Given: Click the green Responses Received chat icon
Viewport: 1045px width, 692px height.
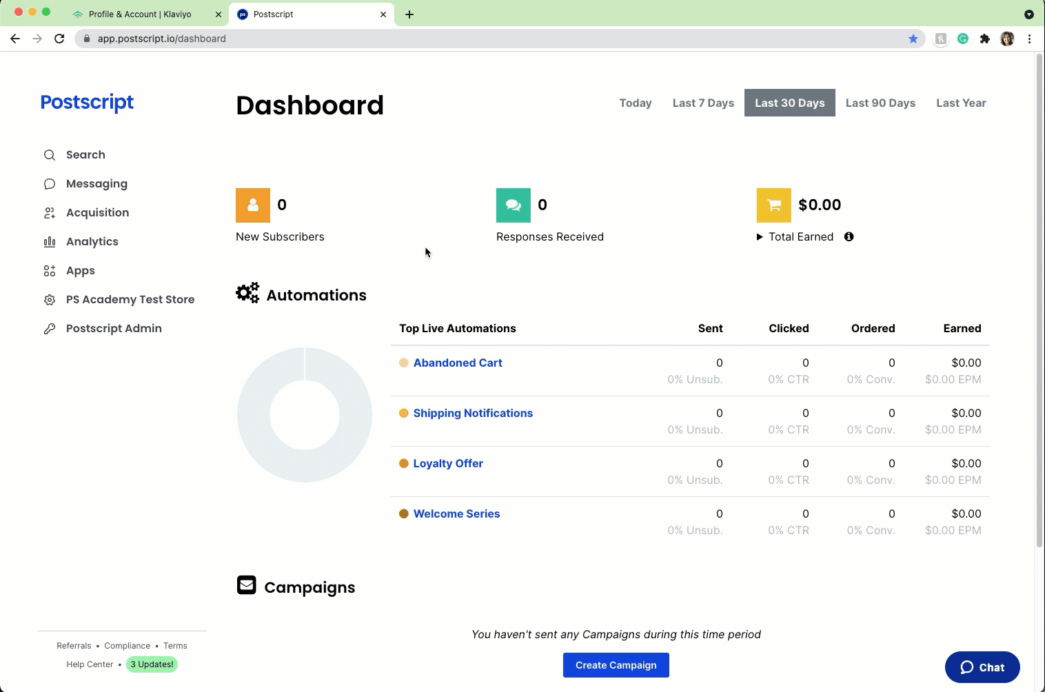Looking at the screenshot, I should [x=514, y=205].
